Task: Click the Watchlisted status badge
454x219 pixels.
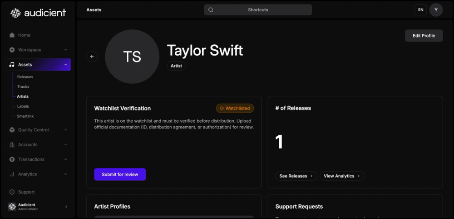Action: pyautogui.click(x=235, y=109)
